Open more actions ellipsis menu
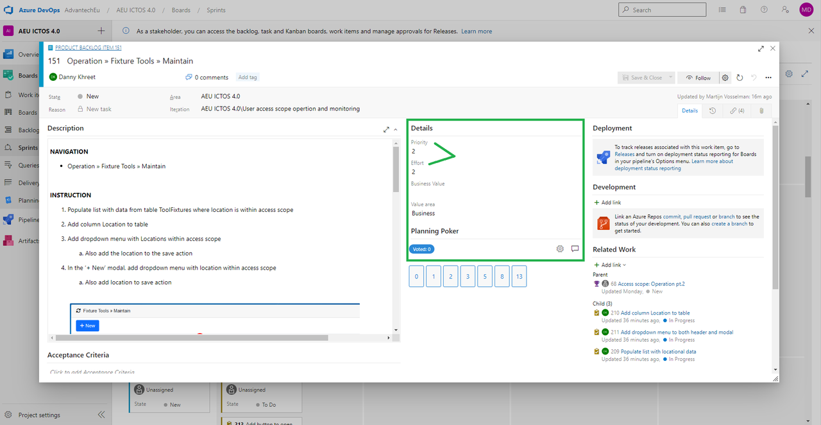This screenshot has height=425, width=821. 768,78
